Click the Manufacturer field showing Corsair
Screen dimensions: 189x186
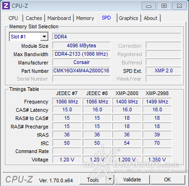point(81,62)
